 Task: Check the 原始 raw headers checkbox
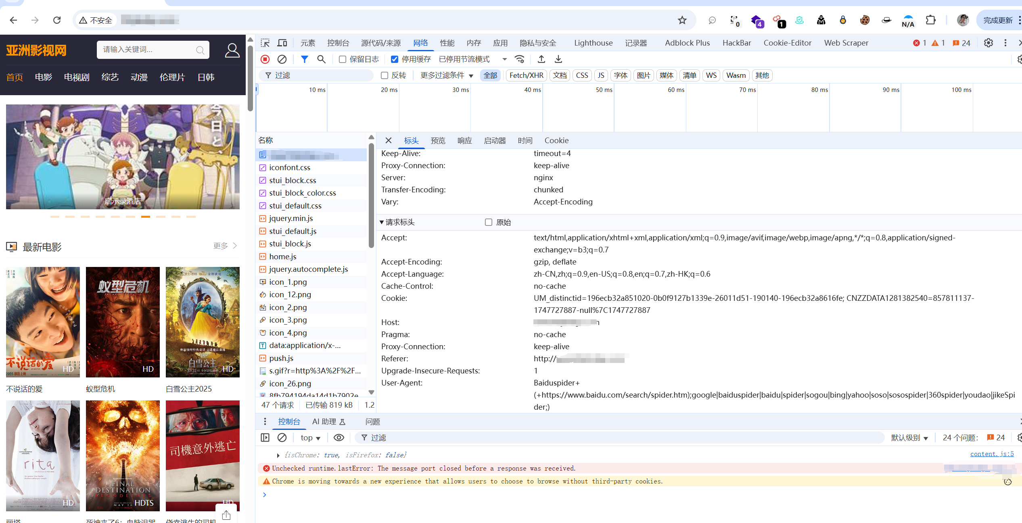tap(489, 222)
